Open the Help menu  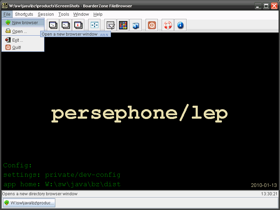point(98,14)
